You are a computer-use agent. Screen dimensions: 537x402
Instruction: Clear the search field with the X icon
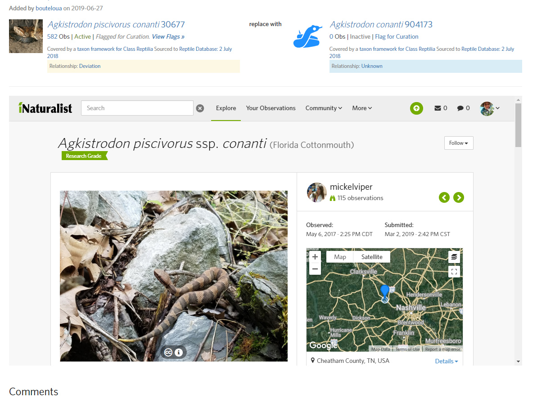(200, 108)
